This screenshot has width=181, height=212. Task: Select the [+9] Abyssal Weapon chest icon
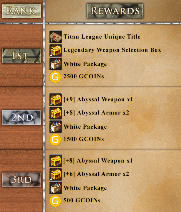pyautogui.click(x=56, y=100)
